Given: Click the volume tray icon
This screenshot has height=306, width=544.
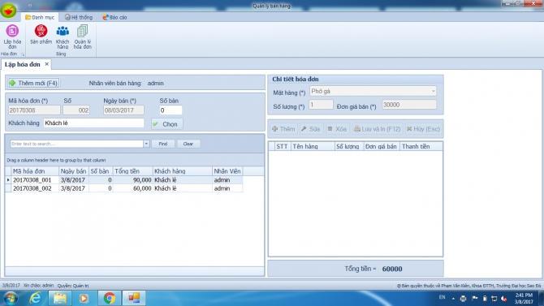Looking at the screenshot, I should click(503, 299).
